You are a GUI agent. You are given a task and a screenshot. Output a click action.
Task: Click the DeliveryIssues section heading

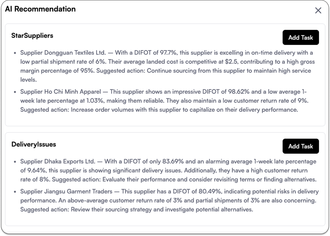click(34, 144)
